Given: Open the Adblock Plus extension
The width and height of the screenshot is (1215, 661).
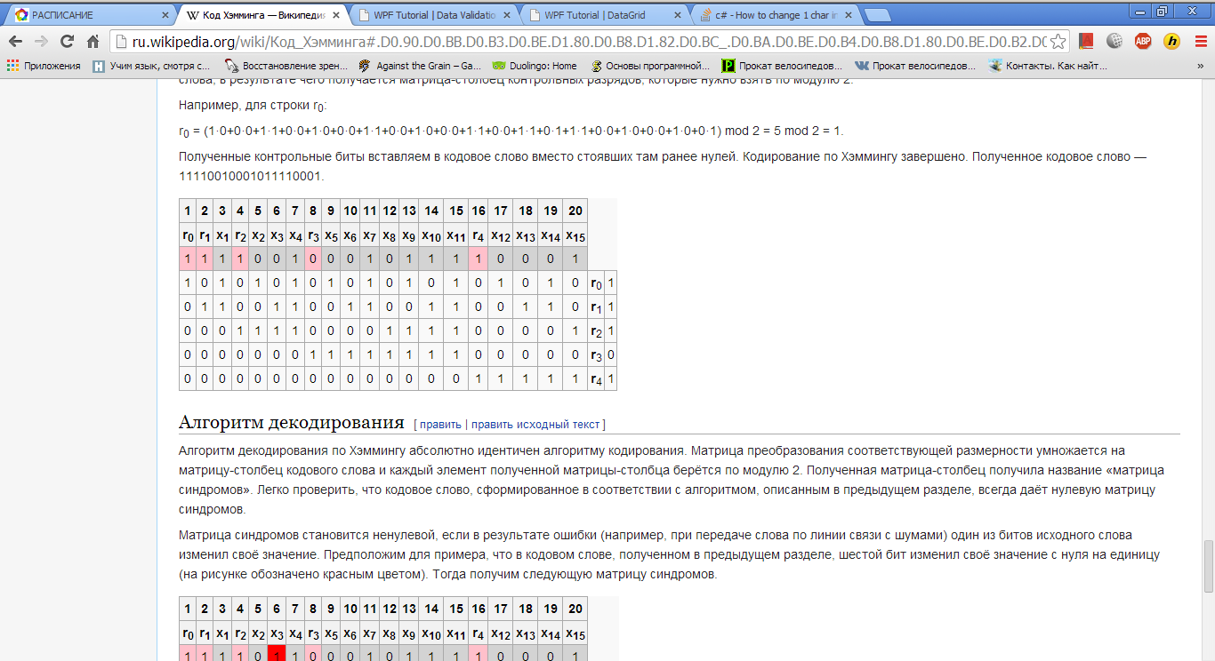Looking at the screenshot, I should coord(1142,41).
